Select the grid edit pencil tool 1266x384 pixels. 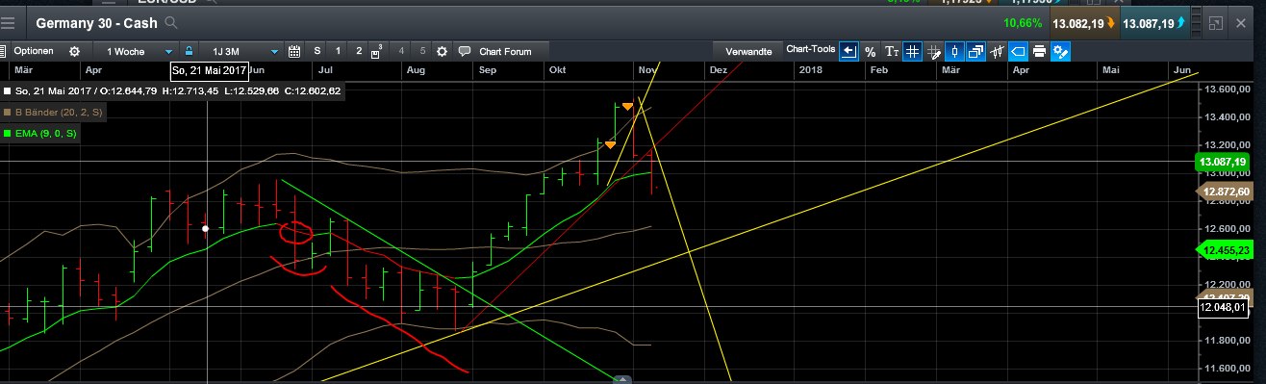(x=933, y=51)
